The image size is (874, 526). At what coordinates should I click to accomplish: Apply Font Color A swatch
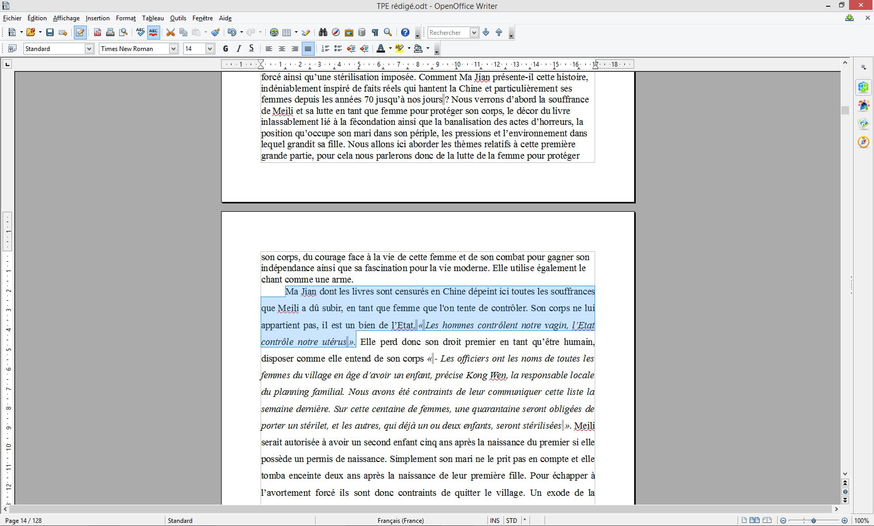point(381,49)
